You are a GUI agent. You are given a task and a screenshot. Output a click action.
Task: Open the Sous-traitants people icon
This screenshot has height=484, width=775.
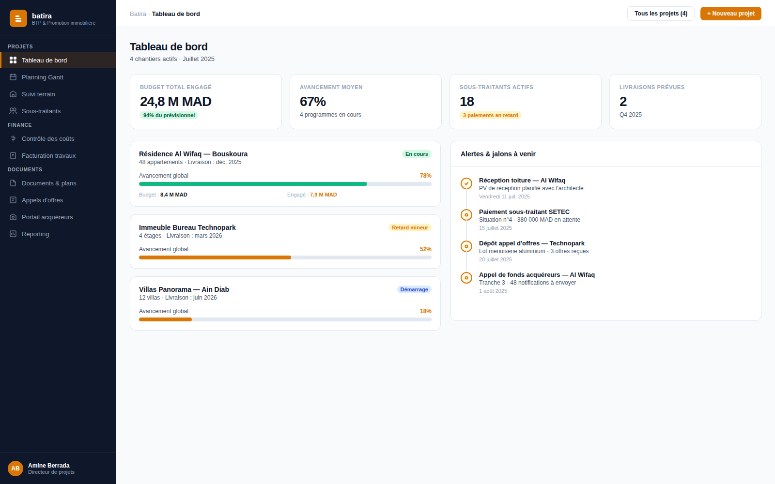pyautogui.click(x=13, y=111)
